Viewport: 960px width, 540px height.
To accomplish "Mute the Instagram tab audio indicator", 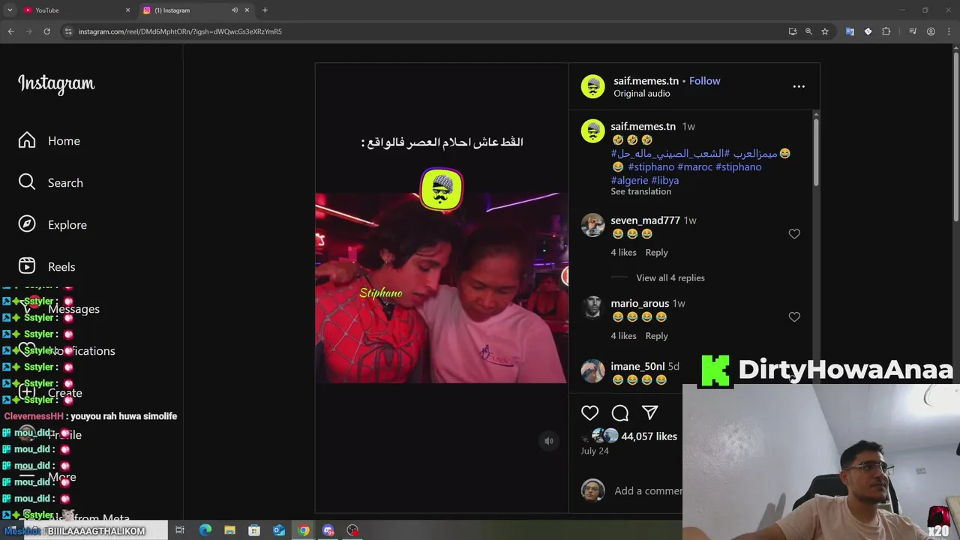I will pos(235,10).
